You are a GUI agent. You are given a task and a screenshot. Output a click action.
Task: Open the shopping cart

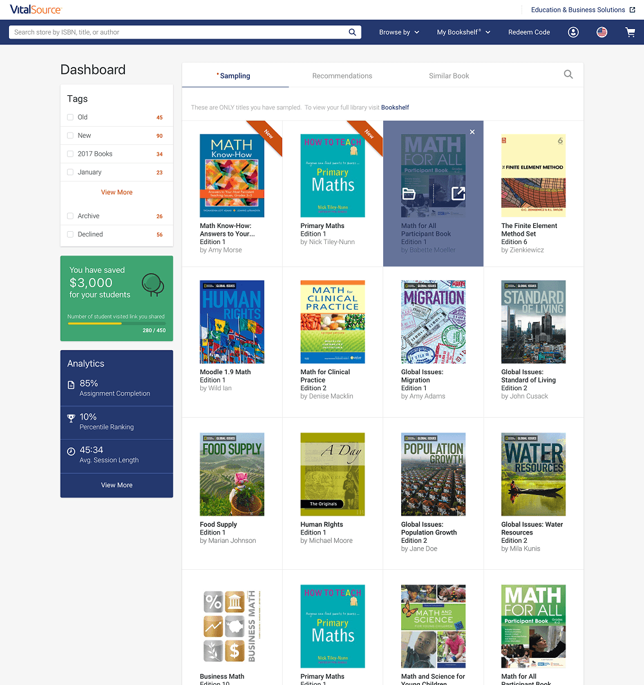pyautogui.click(x=630, y=32)
